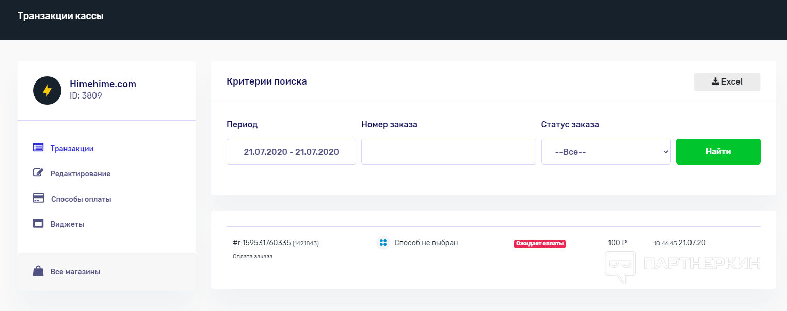Click the Способ не выбран text
787x311 pixels.
point(426,243)
